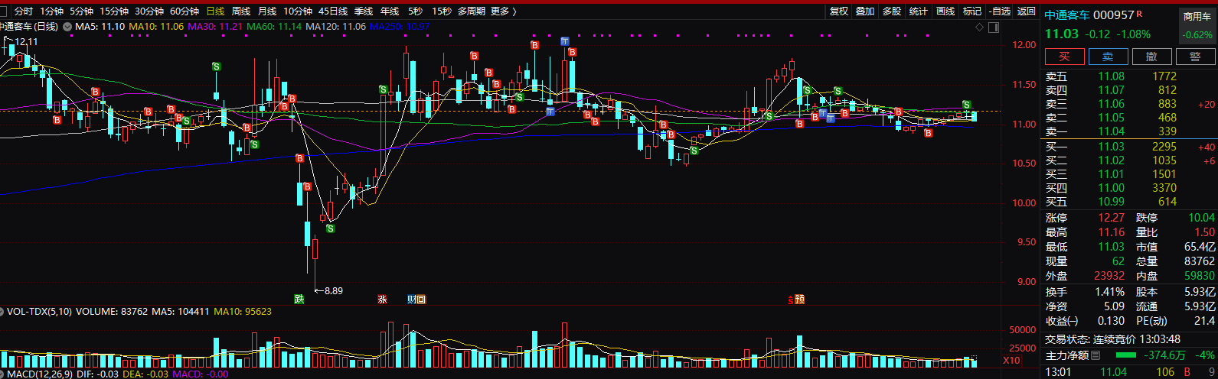Click the blue 卖 sell button

1108,57
